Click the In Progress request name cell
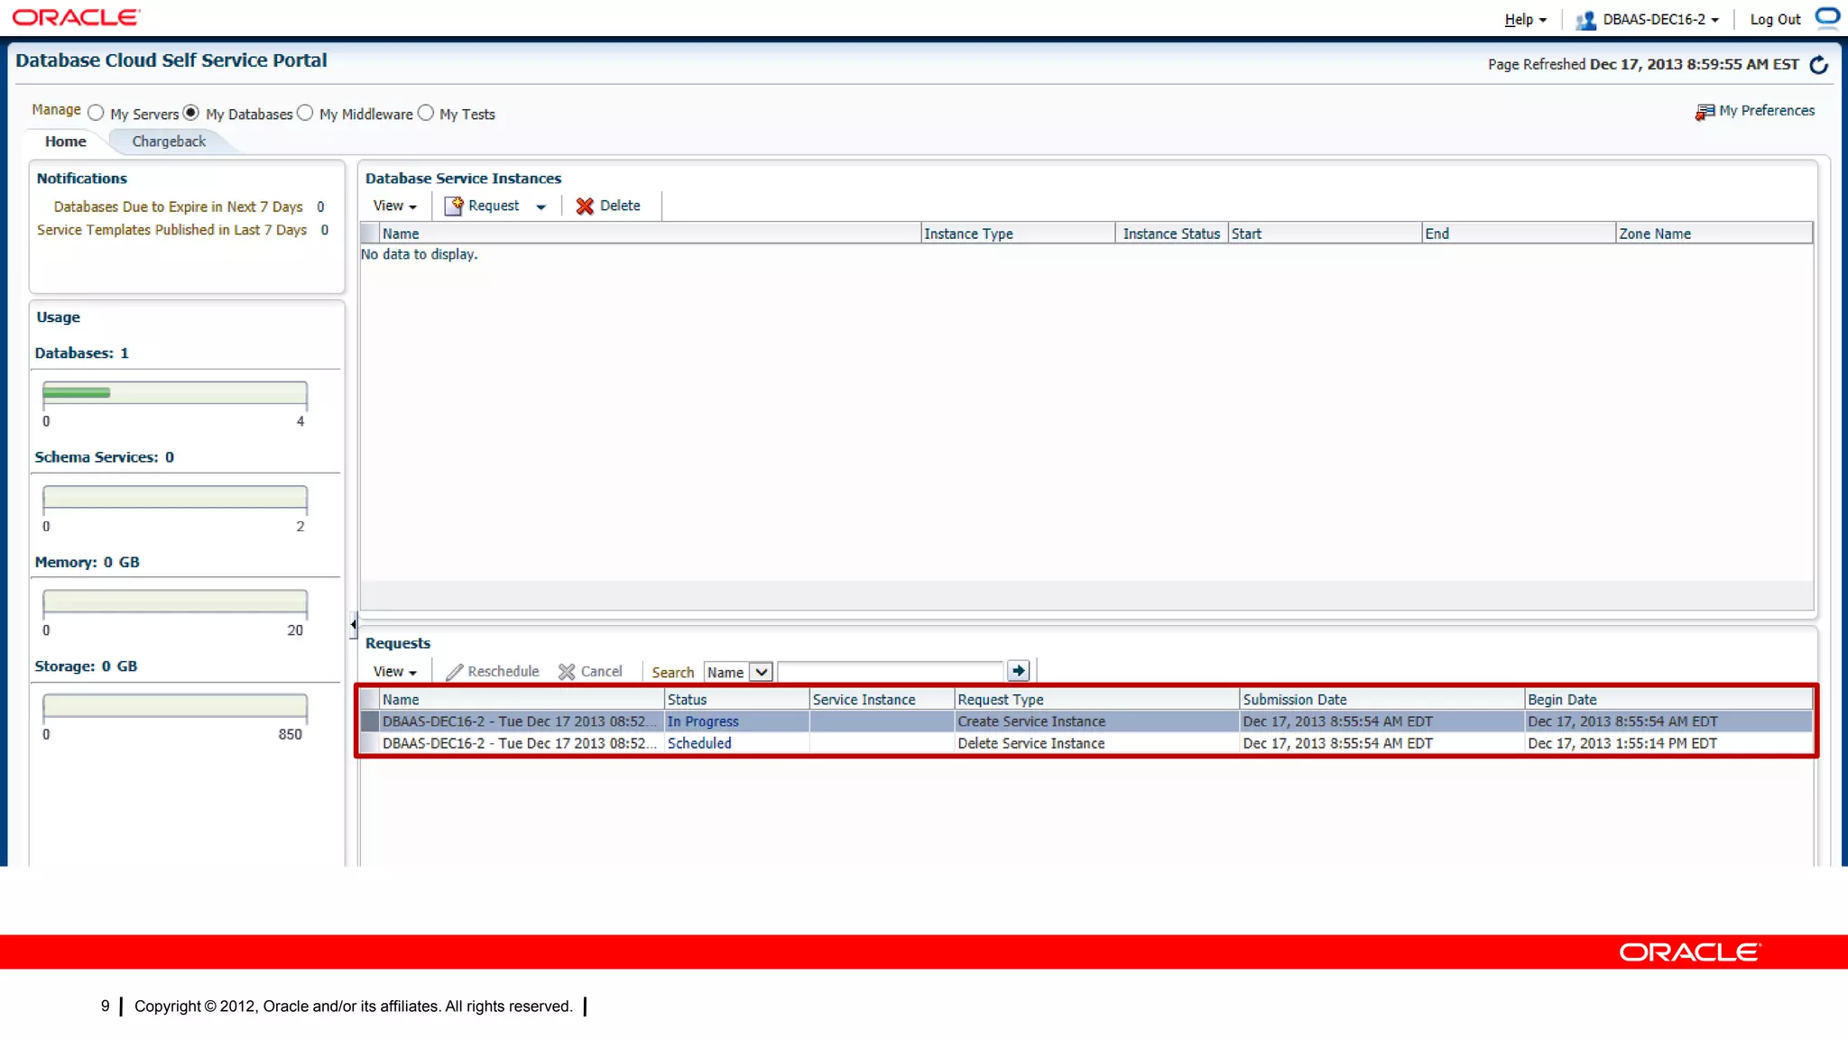 coord(522,722)
